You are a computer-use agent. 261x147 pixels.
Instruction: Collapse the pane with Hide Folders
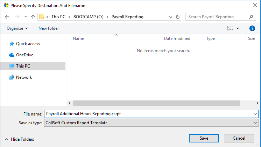click(x=19, y=139)
